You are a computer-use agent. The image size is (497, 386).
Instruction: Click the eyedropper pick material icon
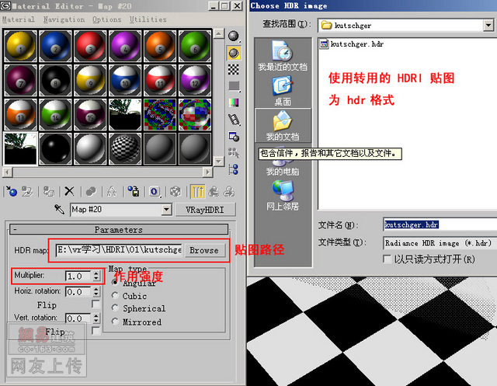coord(59,209)
